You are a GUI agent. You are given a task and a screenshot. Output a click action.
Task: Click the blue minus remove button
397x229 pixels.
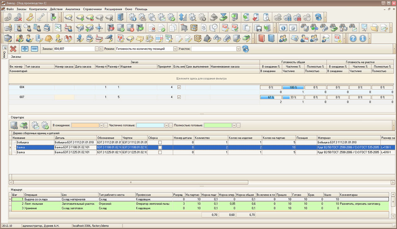pos(34,49)
